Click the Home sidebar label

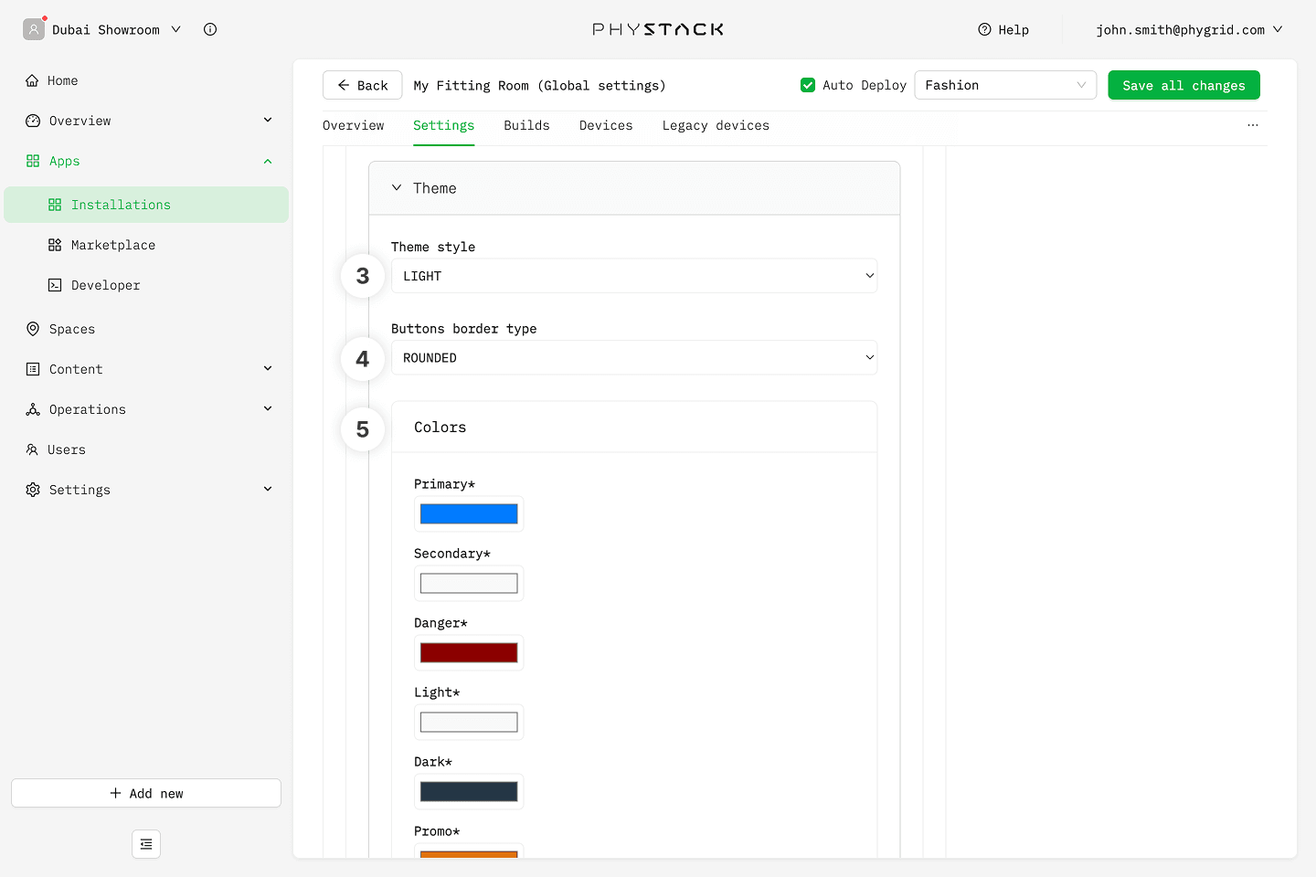pyautogui.click(x=62, y=80)
